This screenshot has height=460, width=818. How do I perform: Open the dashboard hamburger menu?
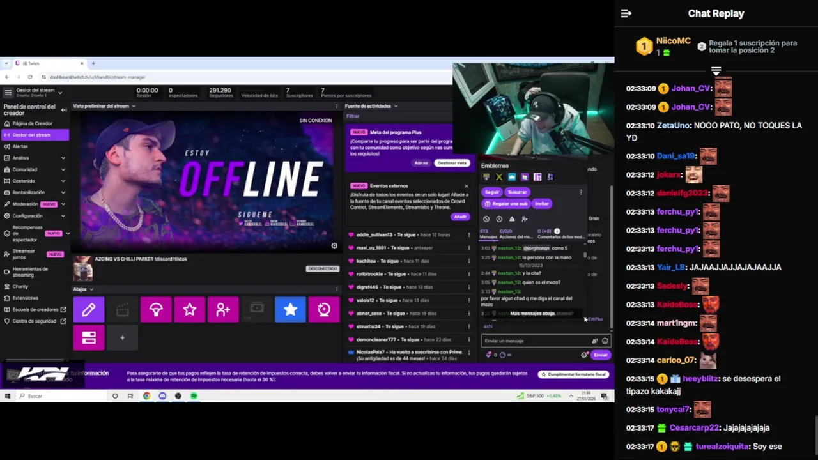click(x=8, y=93)
